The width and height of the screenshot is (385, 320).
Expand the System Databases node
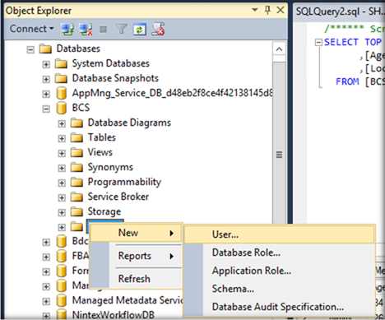coord(46,64)
